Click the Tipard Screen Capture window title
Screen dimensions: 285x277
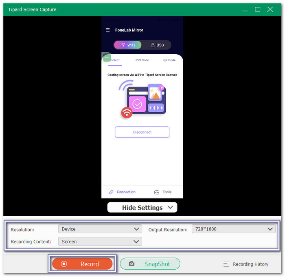pos(32,9)
